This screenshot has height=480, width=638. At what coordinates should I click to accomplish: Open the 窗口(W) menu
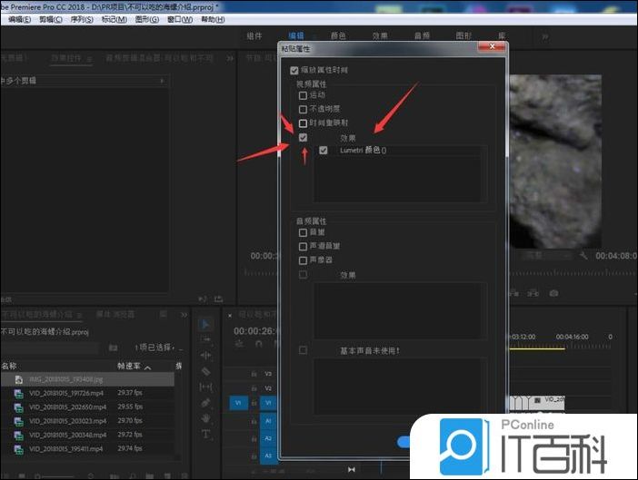(x=180, y=19)
